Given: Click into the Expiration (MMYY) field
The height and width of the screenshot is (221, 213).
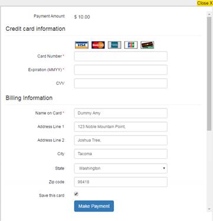Looking at the screenshot, I should (121, 70).
